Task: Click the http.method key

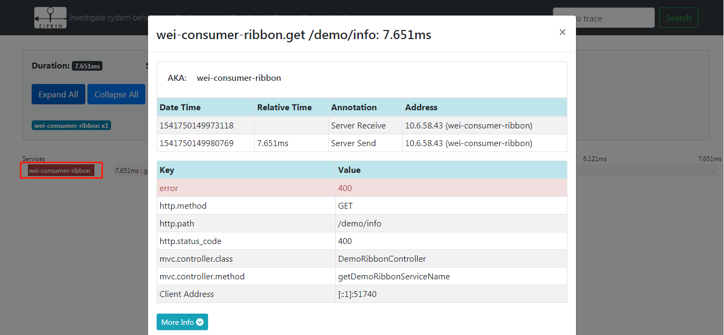Action: [x=246, y=205]
